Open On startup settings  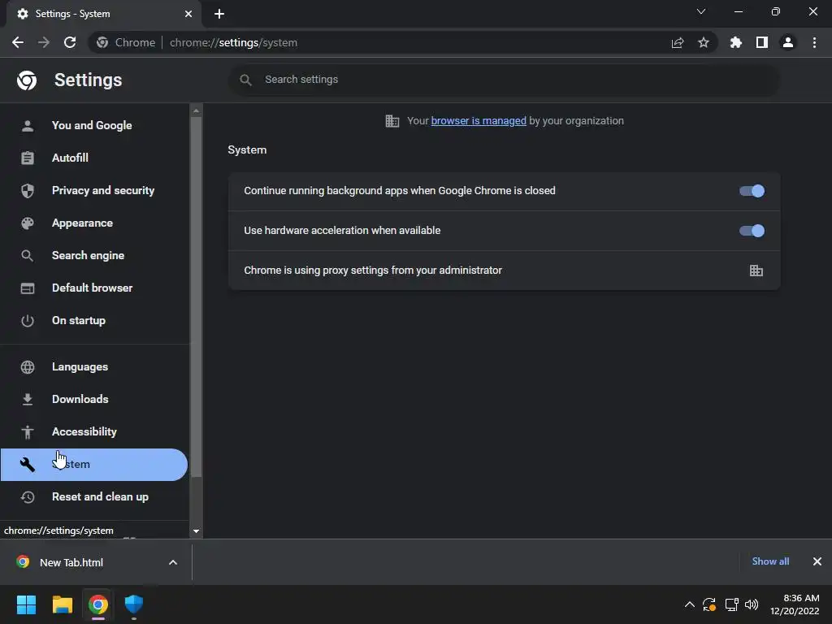tap(94, 320)
